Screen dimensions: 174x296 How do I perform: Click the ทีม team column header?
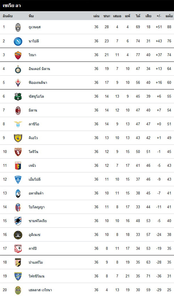tap(31, 16)
